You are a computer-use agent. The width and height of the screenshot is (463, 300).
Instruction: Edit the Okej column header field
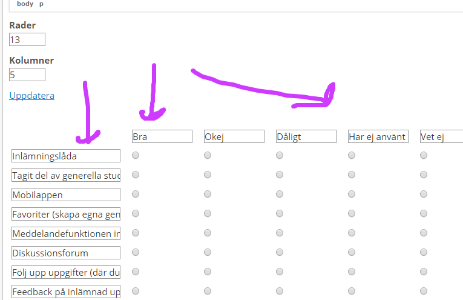click(x=234, y=136)
